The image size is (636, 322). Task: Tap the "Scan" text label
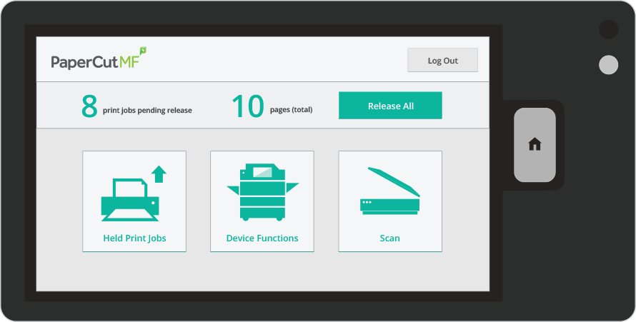[389, 238]
